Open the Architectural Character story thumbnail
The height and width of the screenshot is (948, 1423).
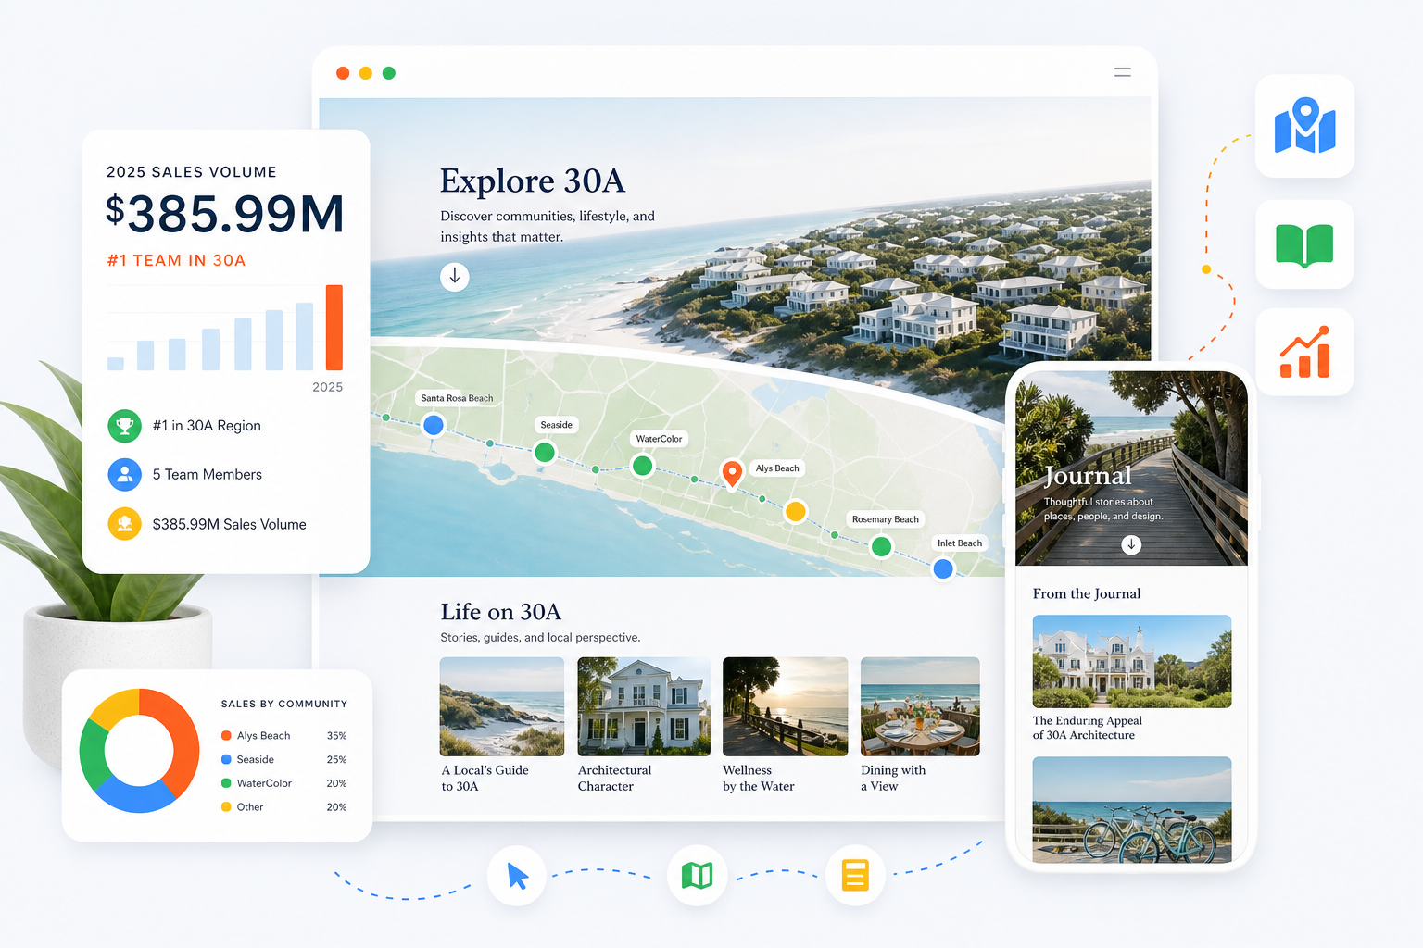coord(644,706)
